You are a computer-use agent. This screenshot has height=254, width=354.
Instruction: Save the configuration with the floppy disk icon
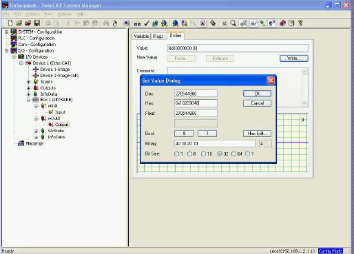37,23
